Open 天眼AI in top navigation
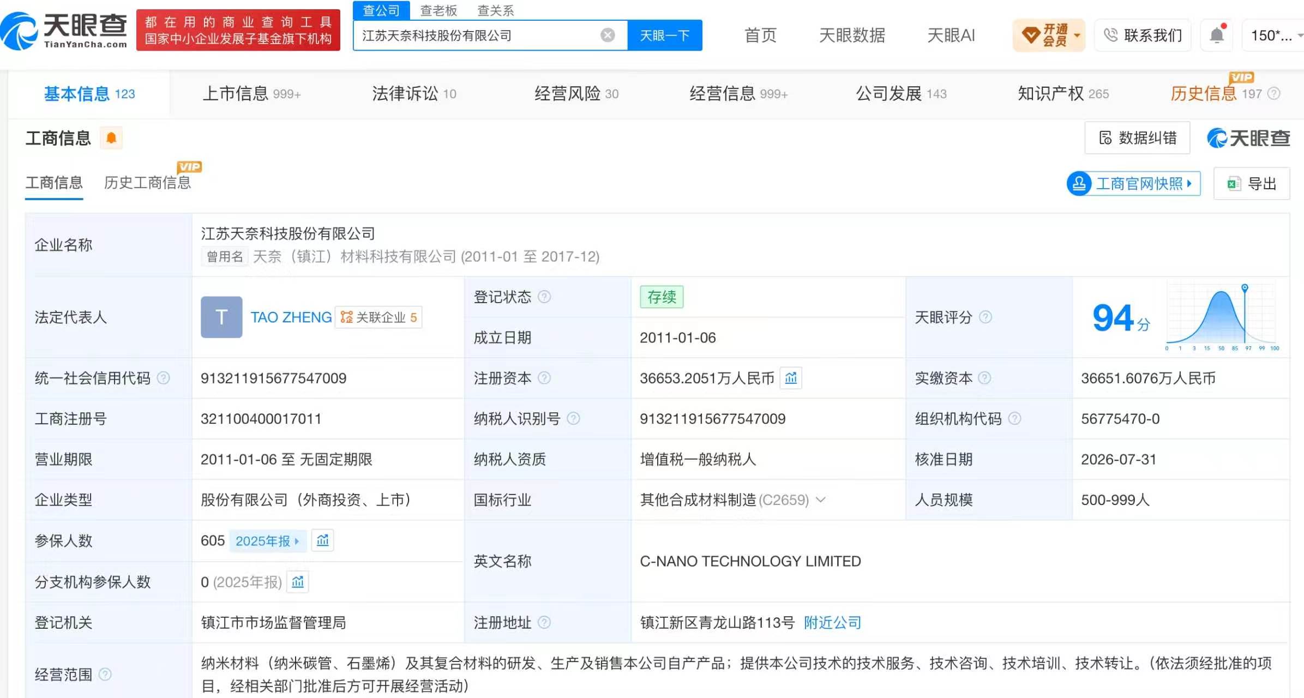 pos(951,35)
